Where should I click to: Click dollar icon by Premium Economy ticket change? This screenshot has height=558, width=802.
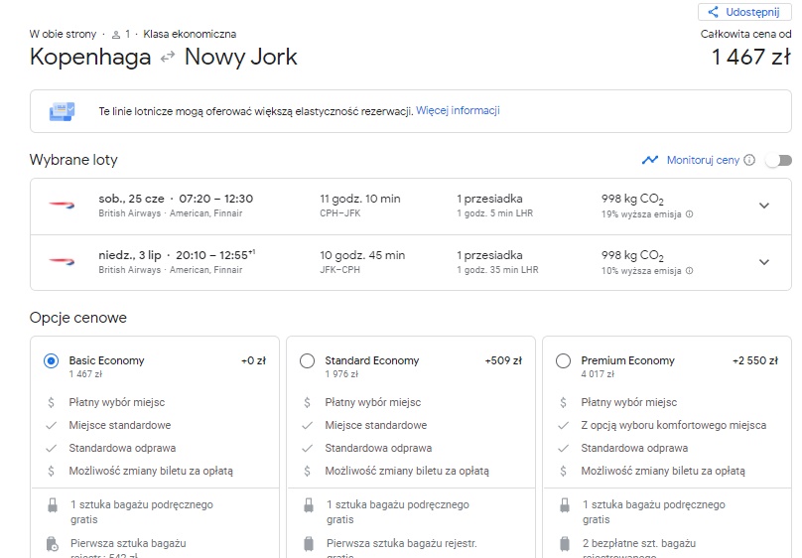click(563, 471)
